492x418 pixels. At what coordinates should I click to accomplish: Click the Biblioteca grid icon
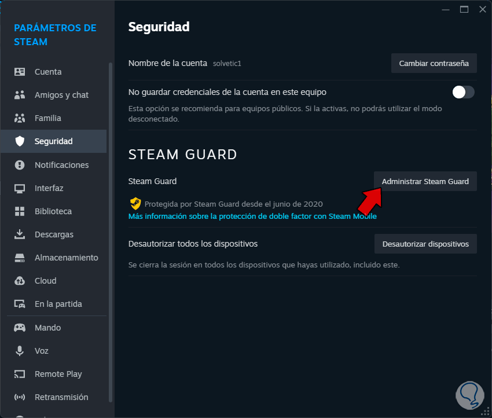(x=20, y=211)
